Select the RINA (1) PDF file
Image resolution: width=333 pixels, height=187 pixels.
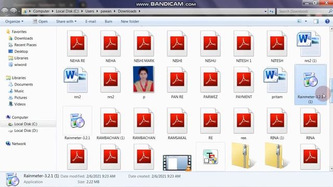(x=277, y=124)
